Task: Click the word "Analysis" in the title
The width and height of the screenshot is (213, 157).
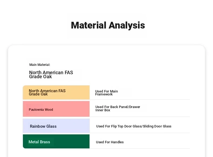Action: pos(127,25)
